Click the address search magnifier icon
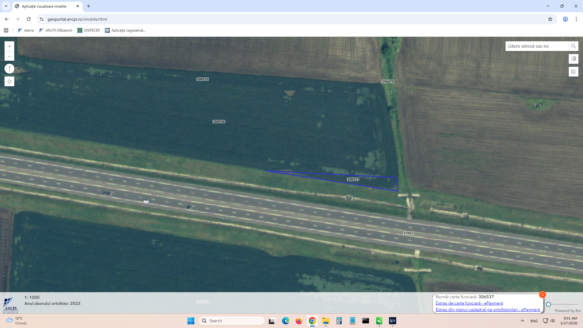This screenshot has height=328, width=583. coord(573,46)
